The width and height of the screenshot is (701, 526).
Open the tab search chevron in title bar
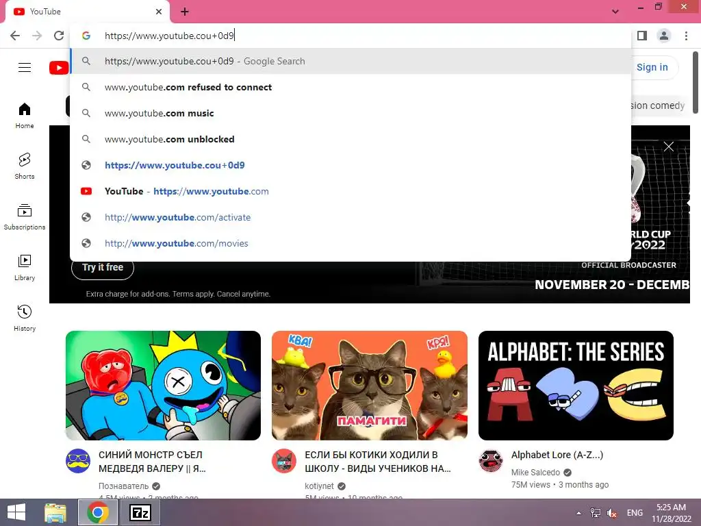coord(615,12)
